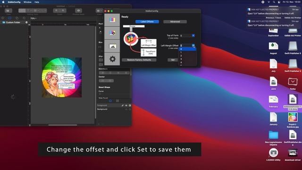Click the Set button to save offsets

[x=173, y=60]
